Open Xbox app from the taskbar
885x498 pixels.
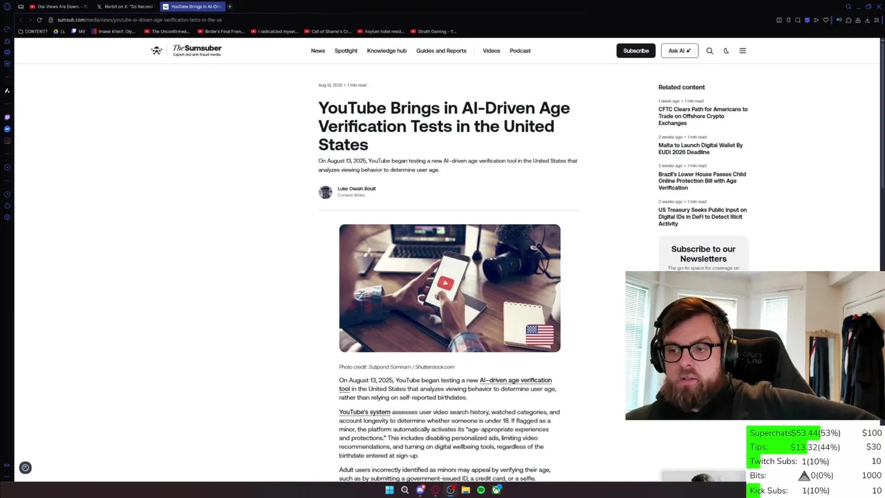coord(496,490)
